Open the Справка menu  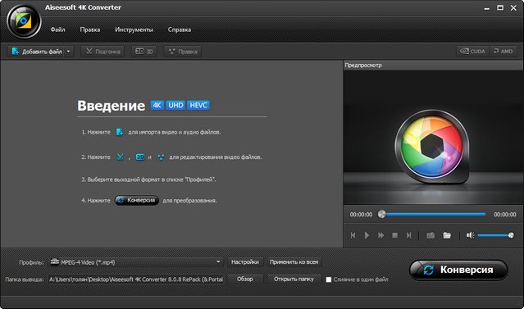click(180, 30)
